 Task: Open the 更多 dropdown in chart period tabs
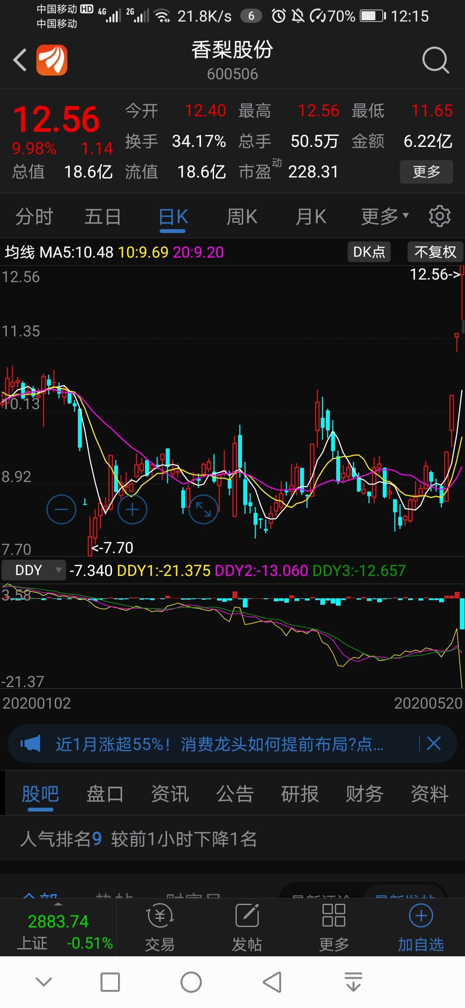pos(384,216)
